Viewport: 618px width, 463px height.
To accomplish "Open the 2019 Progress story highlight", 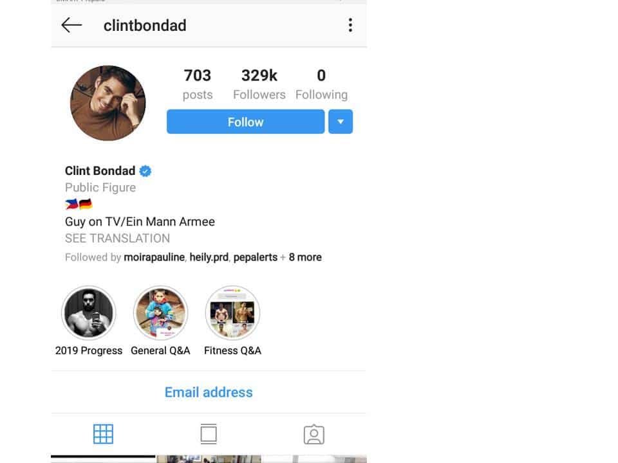I will [x=89, y=313].
